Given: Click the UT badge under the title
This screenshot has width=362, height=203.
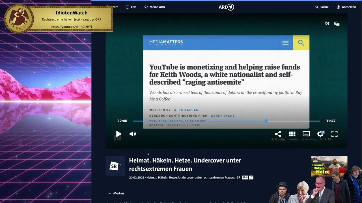Looking at the screenshot, I should [251, 177].
